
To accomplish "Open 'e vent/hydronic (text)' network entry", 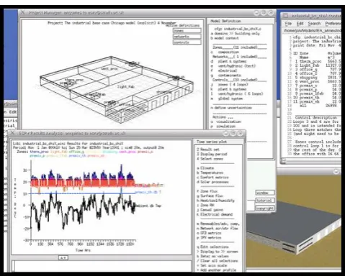I will click(x=233, y=66).
